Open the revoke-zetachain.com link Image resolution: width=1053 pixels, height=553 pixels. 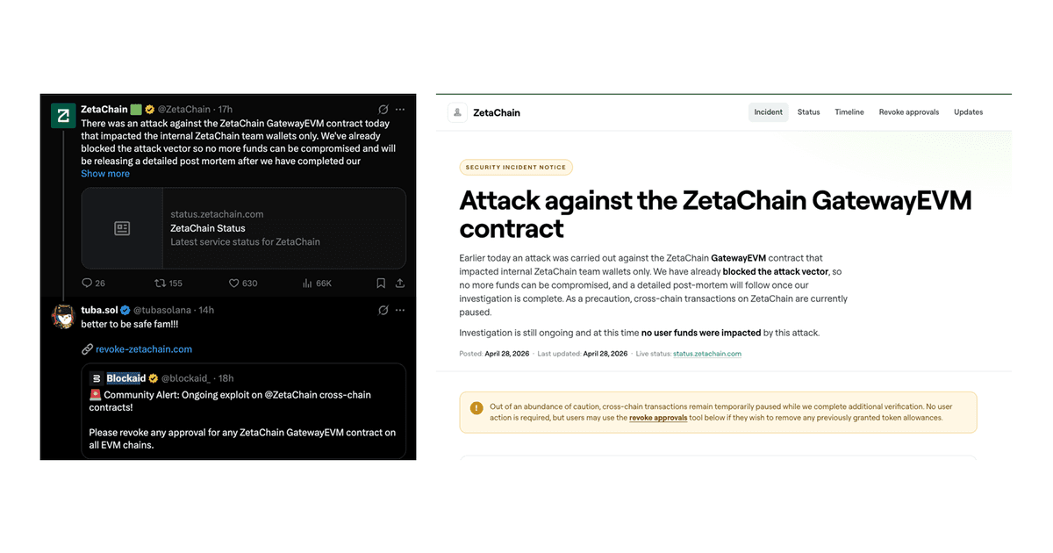(x=144, y=349)
